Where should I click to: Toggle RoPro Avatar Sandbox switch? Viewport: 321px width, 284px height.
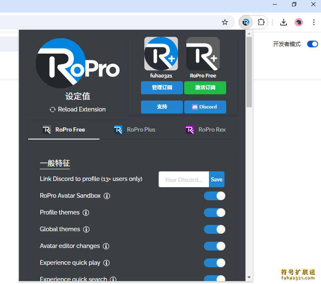click(x=214, y=196)
